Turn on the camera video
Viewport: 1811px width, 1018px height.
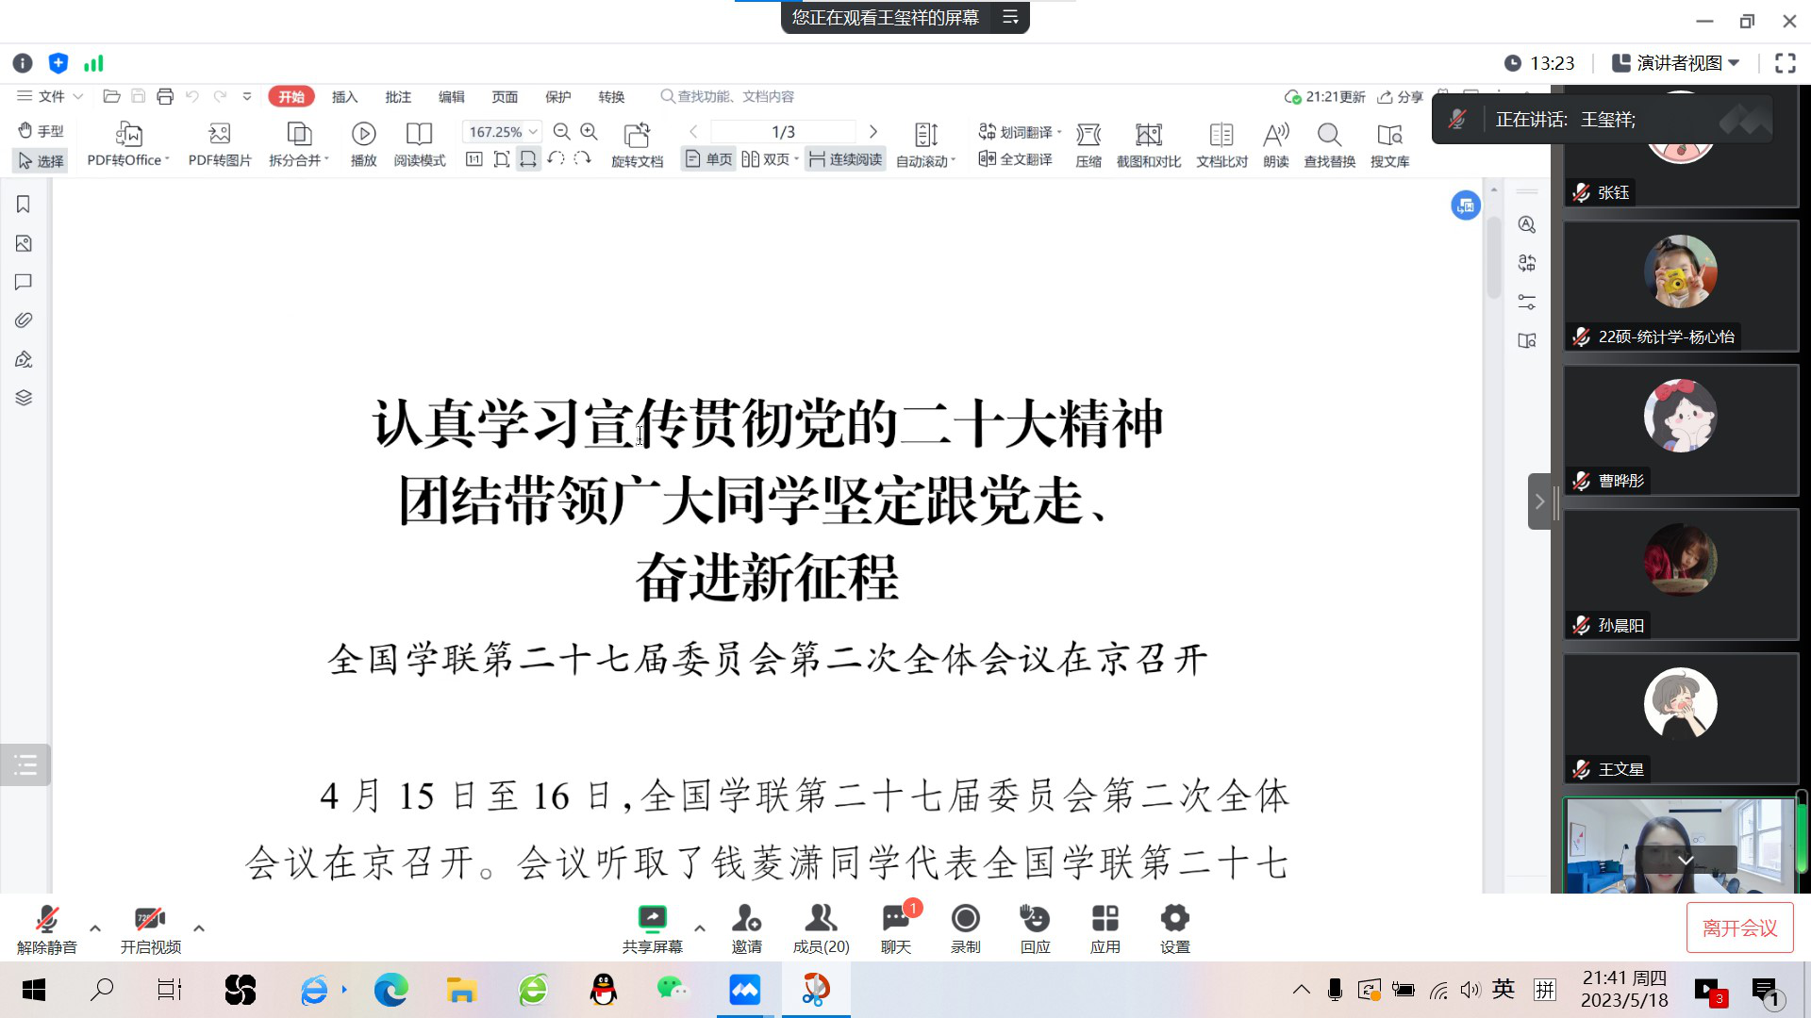point(150,919)
